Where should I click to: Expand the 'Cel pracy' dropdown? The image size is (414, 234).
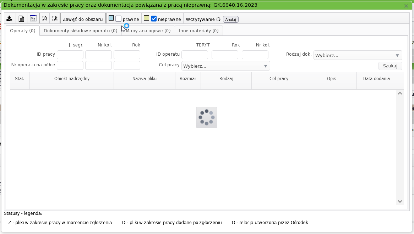pyautogui.click(x=225, y=66)
